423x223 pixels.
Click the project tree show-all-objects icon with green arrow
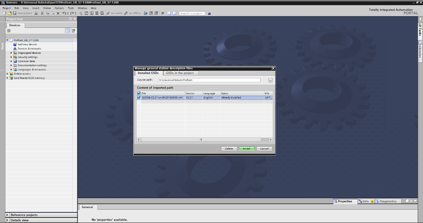click(73, 31)
